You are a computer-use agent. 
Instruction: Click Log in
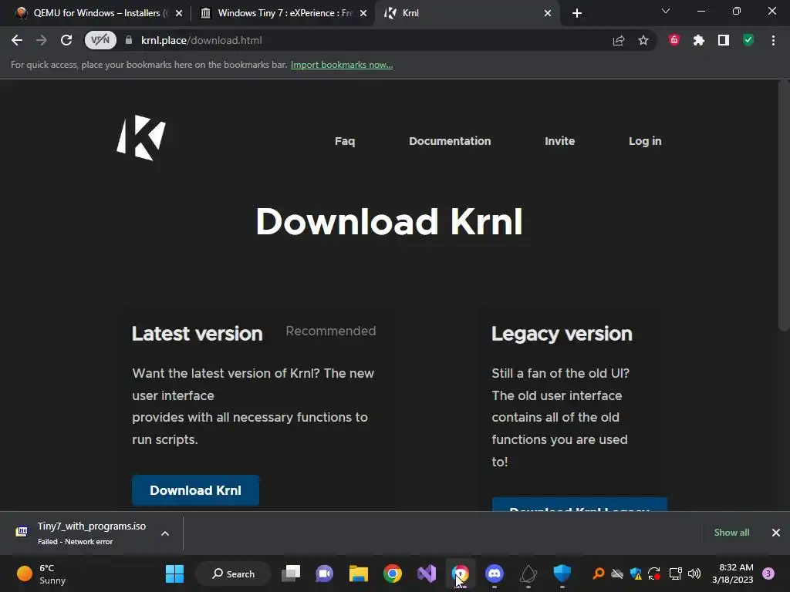point(645,141)
